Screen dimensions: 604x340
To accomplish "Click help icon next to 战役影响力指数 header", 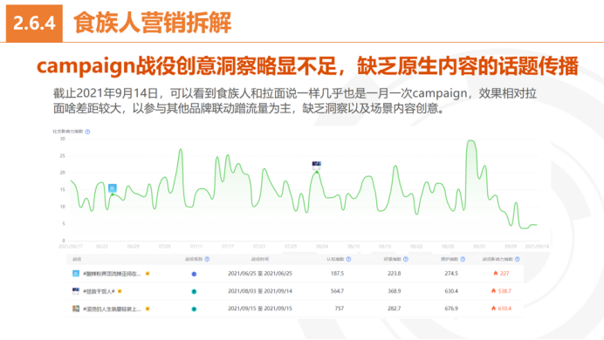I will [x=518, y=259].
